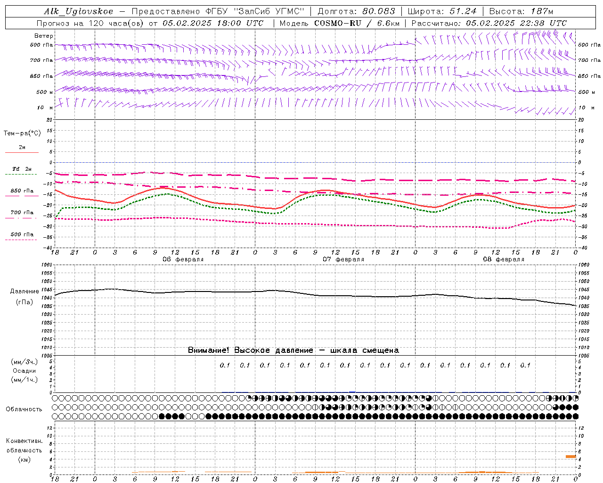Click the Модель COSMO-RU / 6.6км label
Image resolution: width=603 pixels, height=483 pixels.
pyautogui.click(x=339, y=23)
